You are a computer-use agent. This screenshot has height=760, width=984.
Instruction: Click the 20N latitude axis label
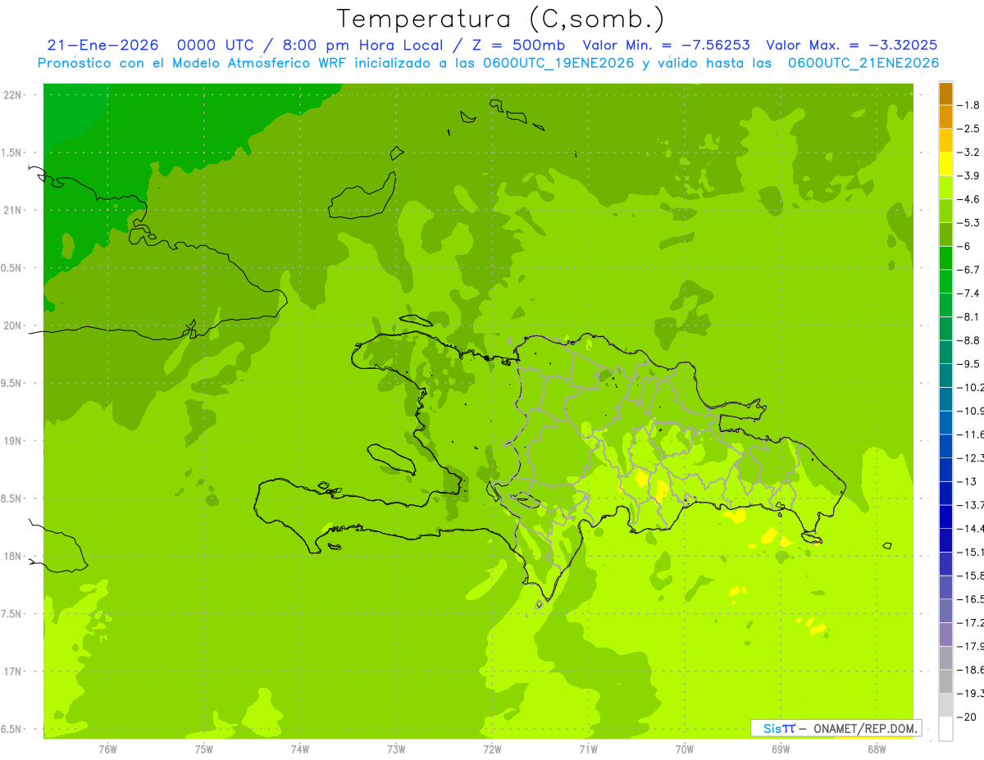point(13,325)
